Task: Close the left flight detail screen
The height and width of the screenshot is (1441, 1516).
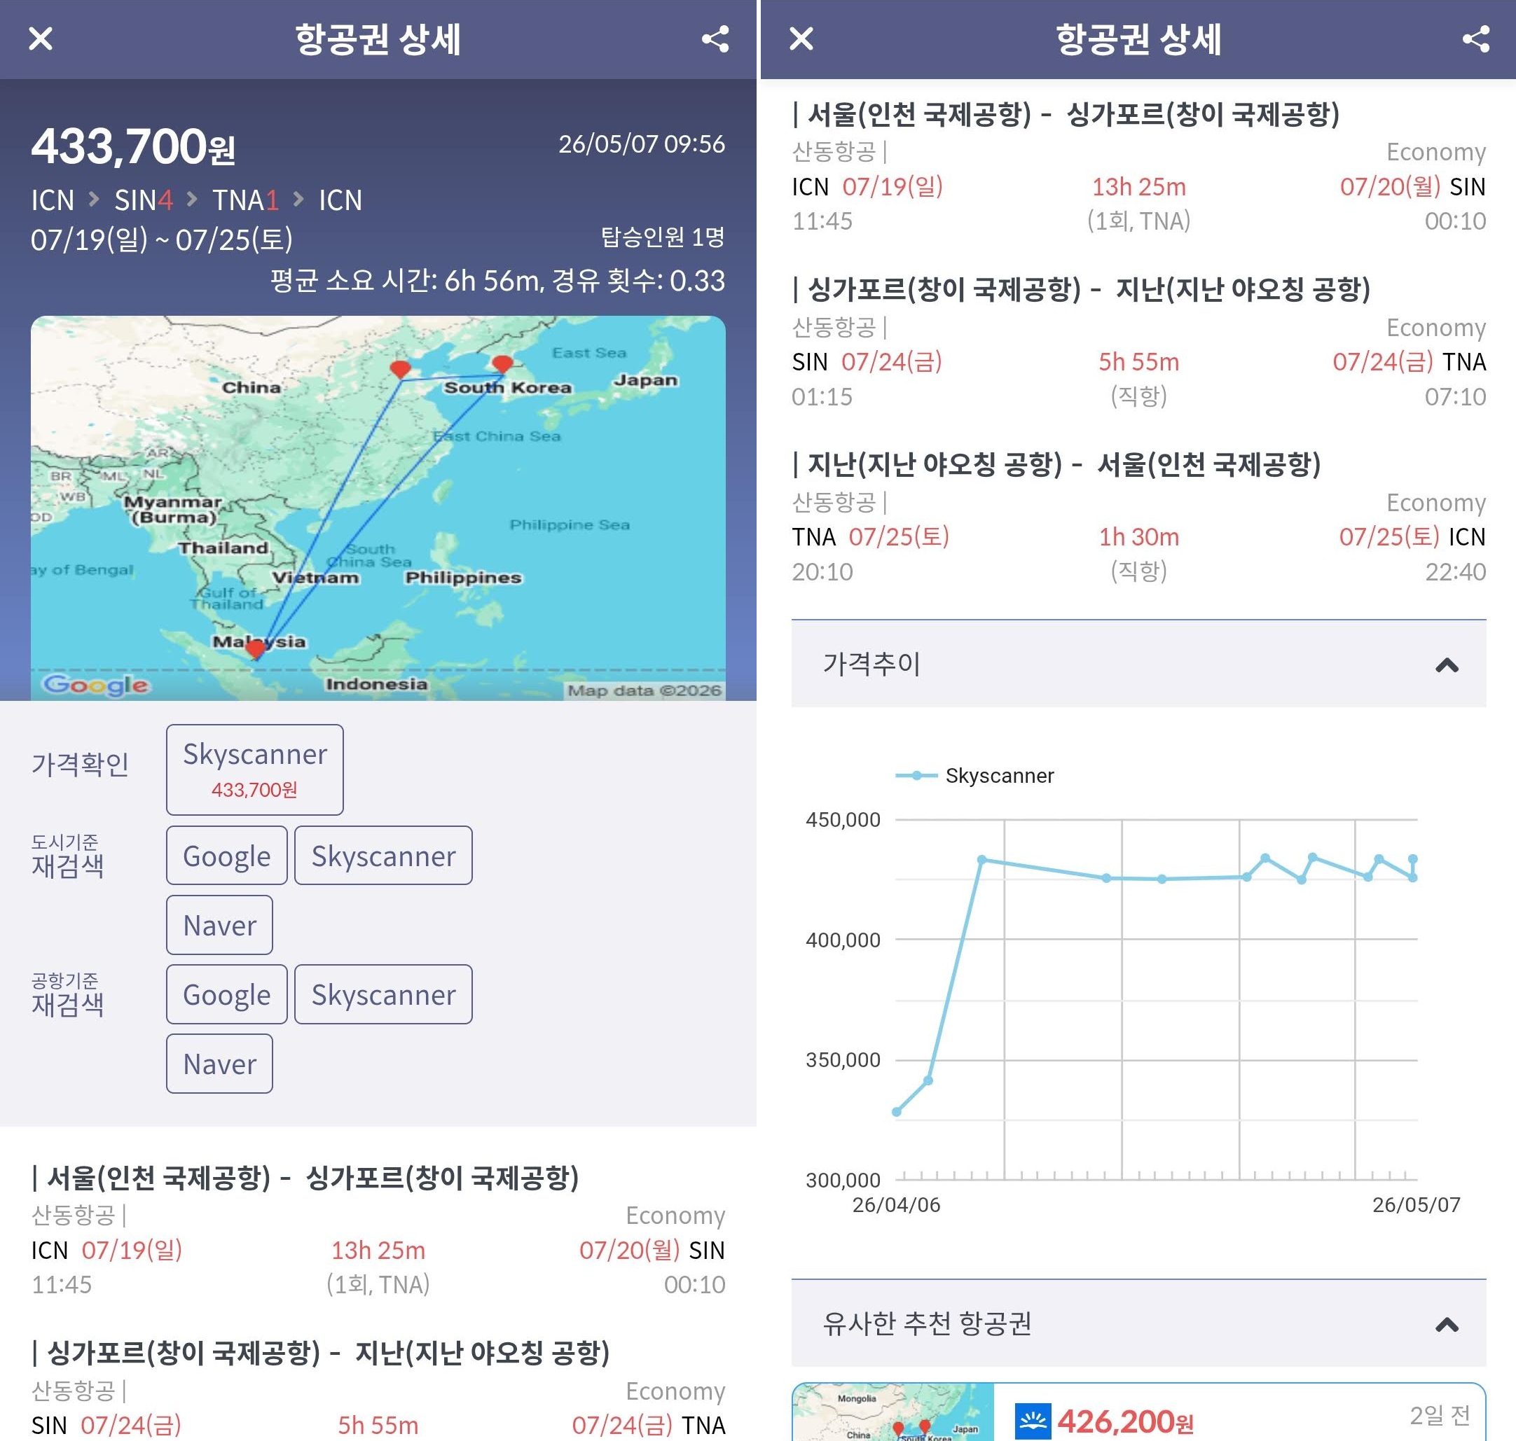Action: 41,39
